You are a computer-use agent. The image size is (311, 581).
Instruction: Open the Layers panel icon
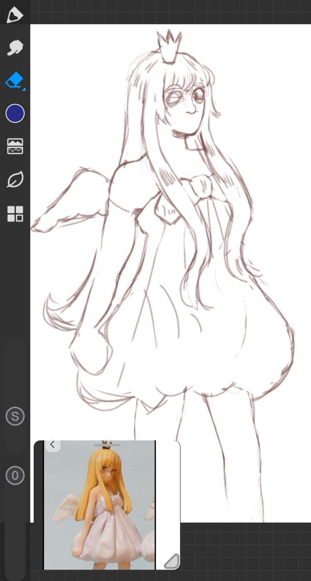click(x=15, y=146)
